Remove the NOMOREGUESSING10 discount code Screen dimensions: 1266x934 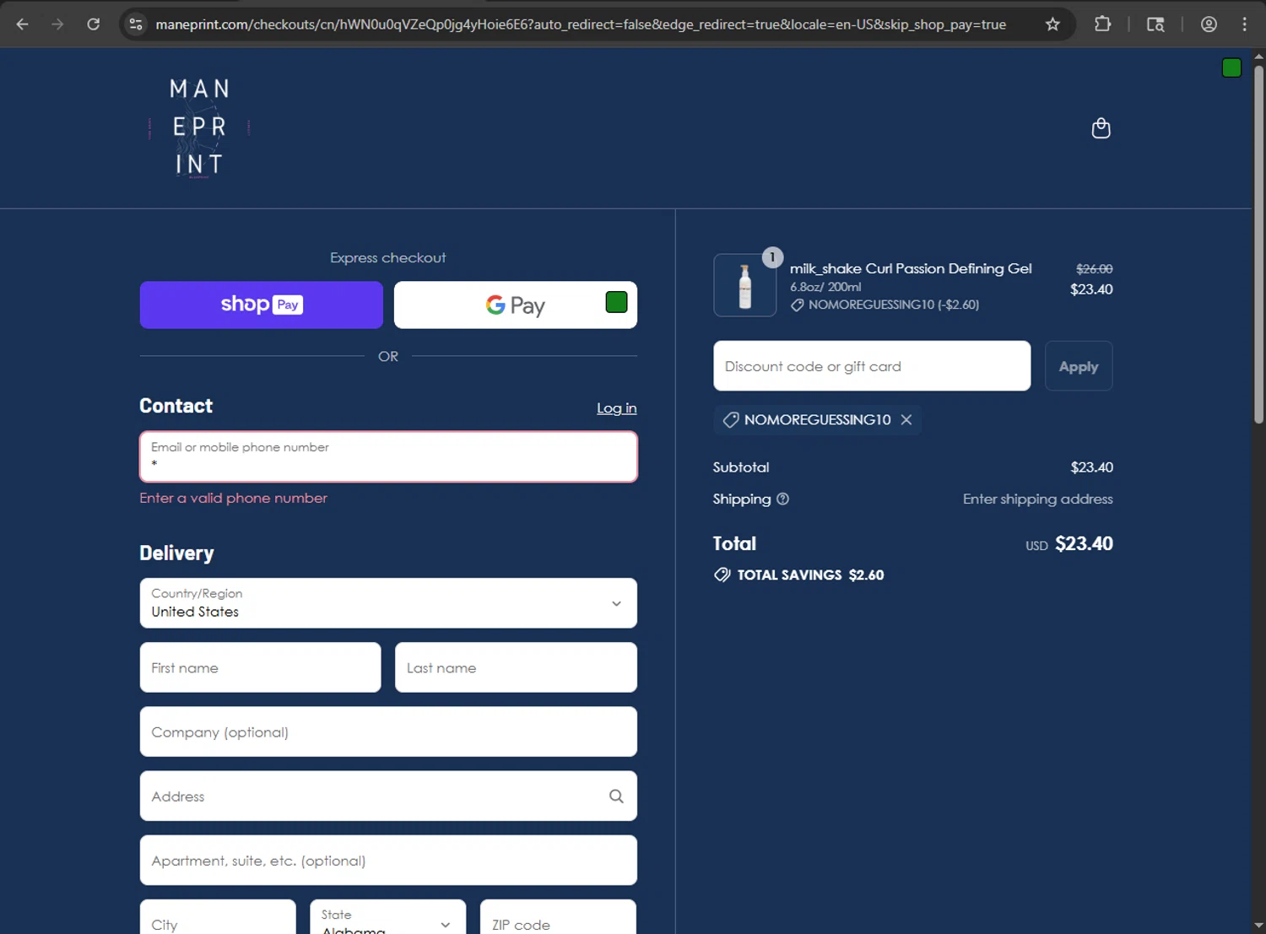906,419
